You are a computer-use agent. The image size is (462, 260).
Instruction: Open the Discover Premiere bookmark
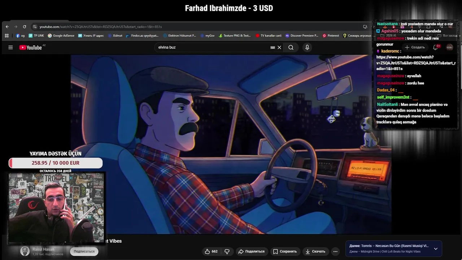click(302, 36)
